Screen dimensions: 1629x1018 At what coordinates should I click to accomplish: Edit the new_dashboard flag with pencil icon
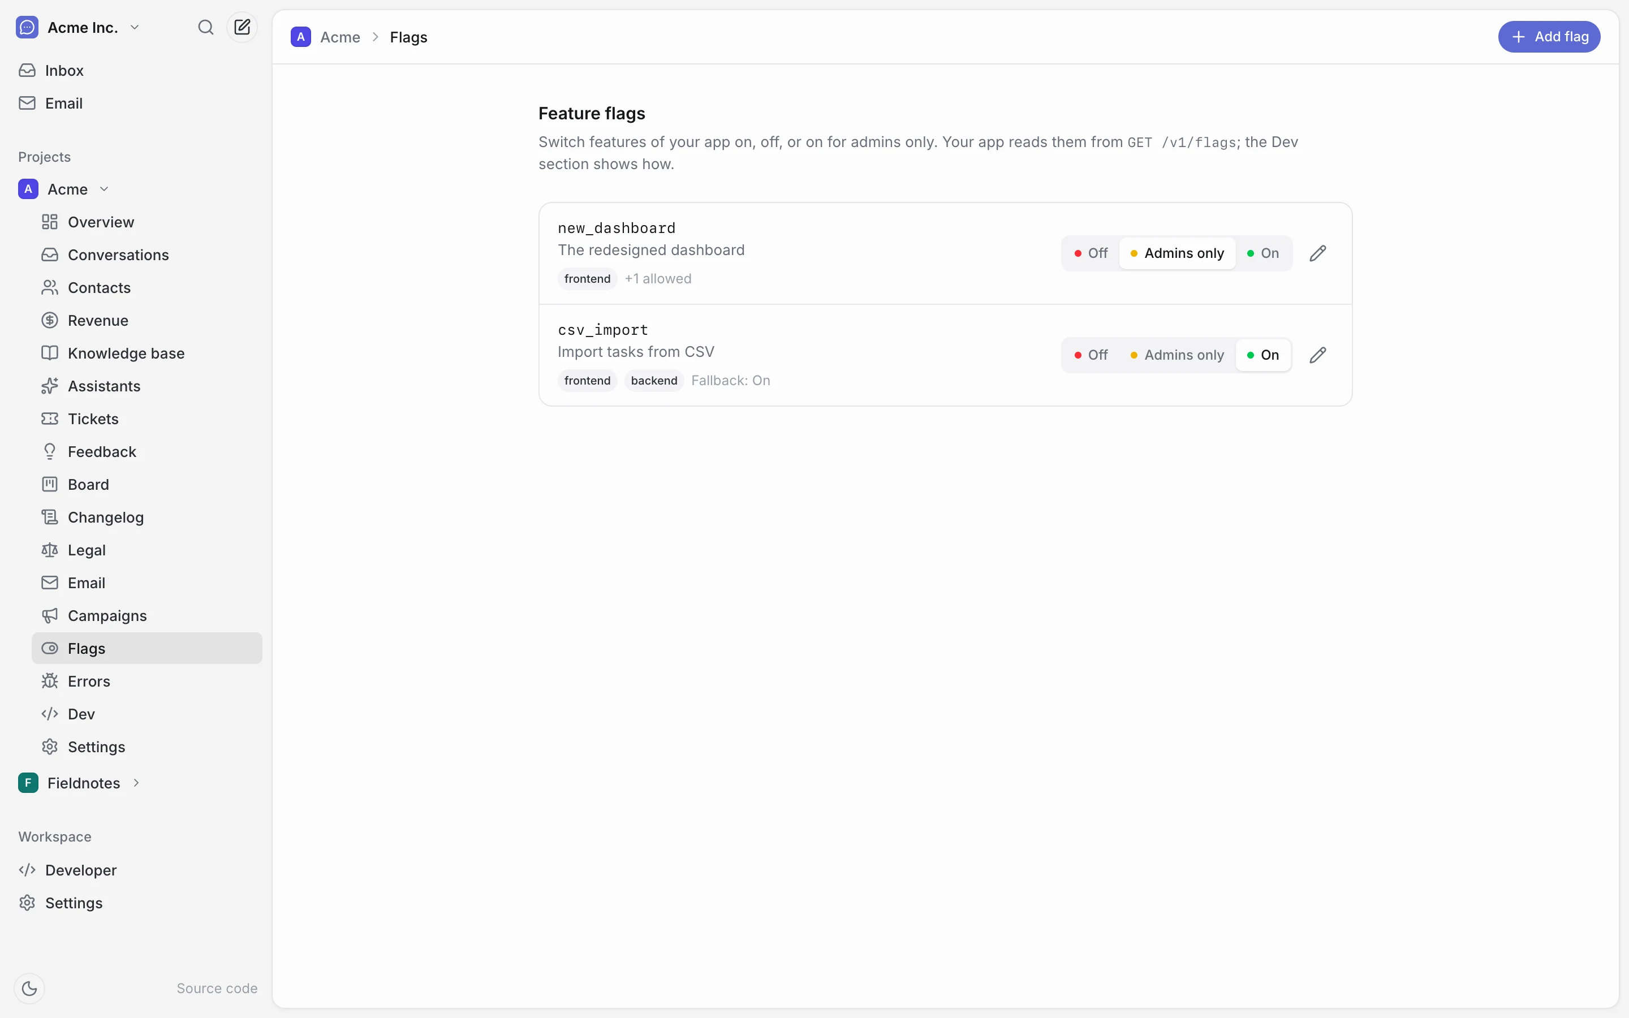tap(1317, 253)
